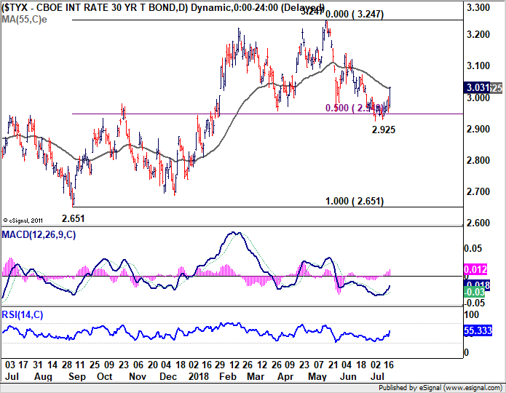Select the 1.000 (2.651) Fibonacci label
Viewport: 506px width, 393px height.
coord(355,202)
